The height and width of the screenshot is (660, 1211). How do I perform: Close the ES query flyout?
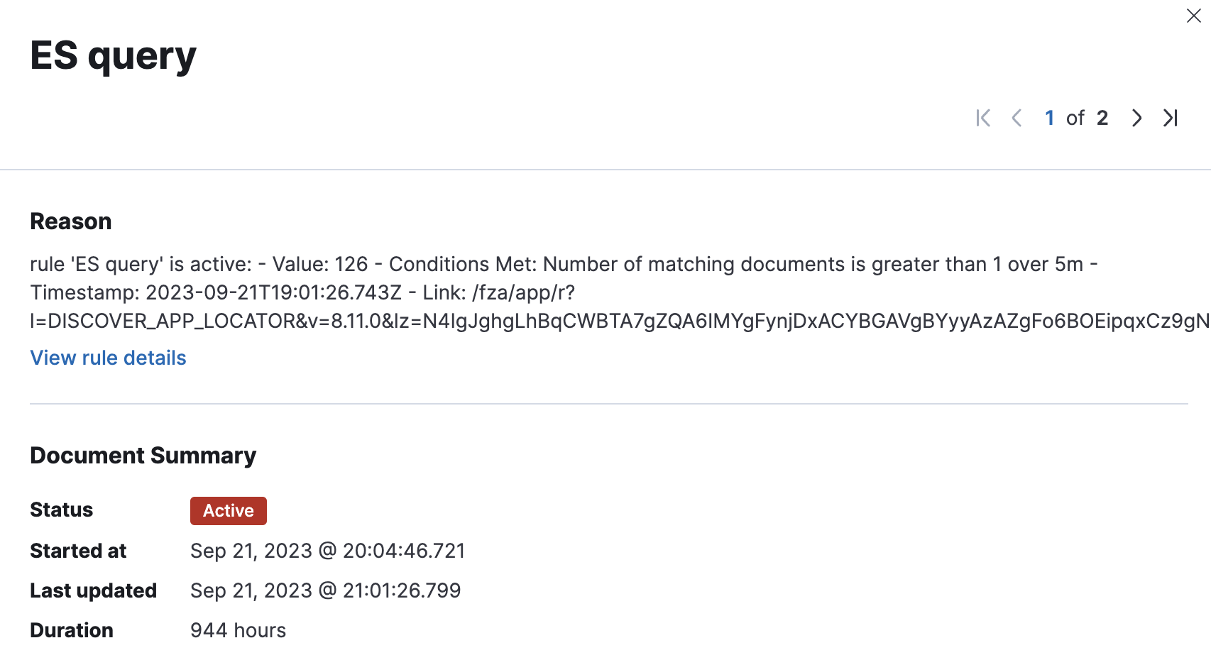1193,16
